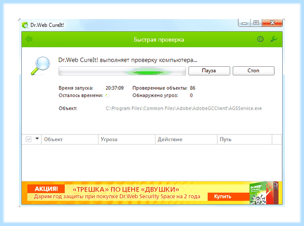Click the scanned file path AGSService.exe
Image resolution: width=304 pixels, height=226 pixels.
point(183,108)
